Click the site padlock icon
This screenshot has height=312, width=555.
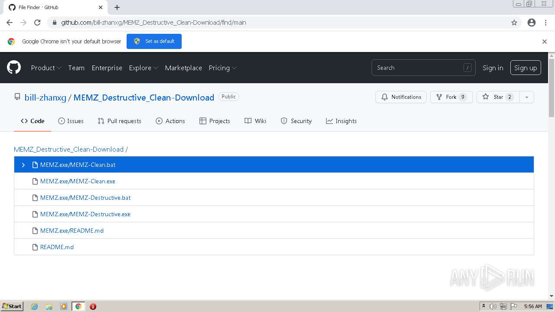pyautogui.click(x=54, y=23)
